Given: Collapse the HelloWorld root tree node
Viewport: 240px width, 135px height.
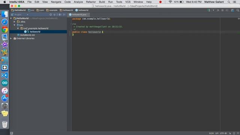Looking at the screenshot, I should (x=11, y=18).
